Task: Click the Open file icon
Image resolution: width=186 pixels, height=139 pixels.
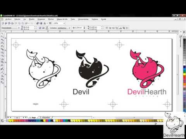Action: [6, 23]
